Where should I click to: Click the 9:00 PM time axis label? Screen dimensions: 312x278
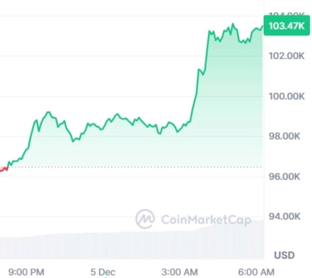click(26, 272)
